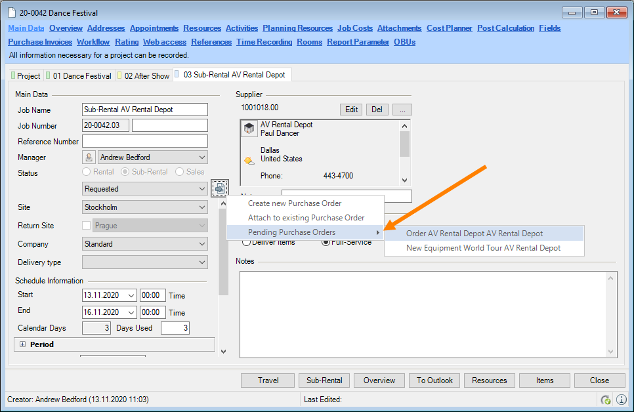Click the weather icon next to Dallas
The height and width of the screenshot is (412, 634).
click(x=249, y=160)
